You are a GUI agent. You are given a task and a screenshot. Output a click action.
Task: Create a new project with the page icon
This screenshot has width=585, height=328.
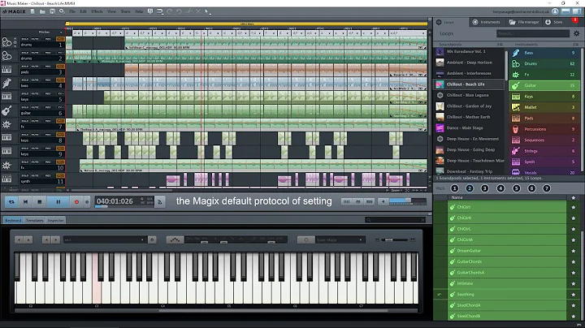point(32,11)
